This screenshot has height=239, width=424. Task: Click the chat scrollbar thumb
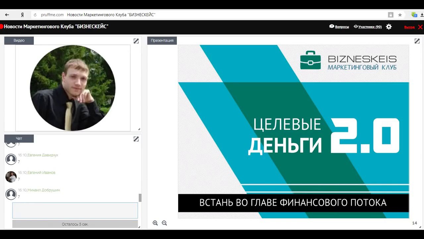[140, 198]
